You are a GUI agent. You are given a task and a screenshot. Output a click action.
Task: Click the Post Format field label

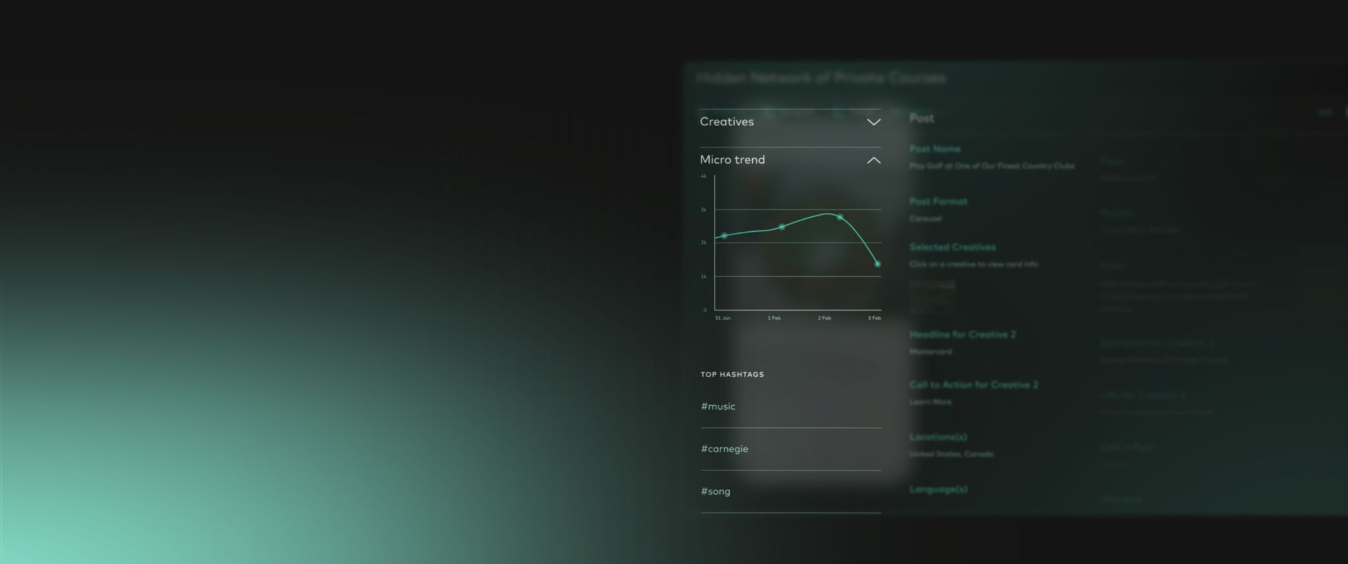[938, 201]
